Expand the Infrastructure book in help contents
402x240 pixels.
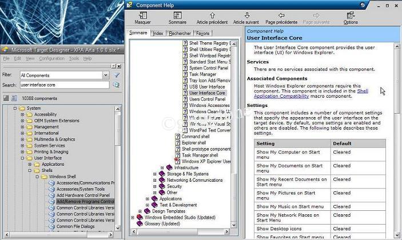click(x=162, y=168)
